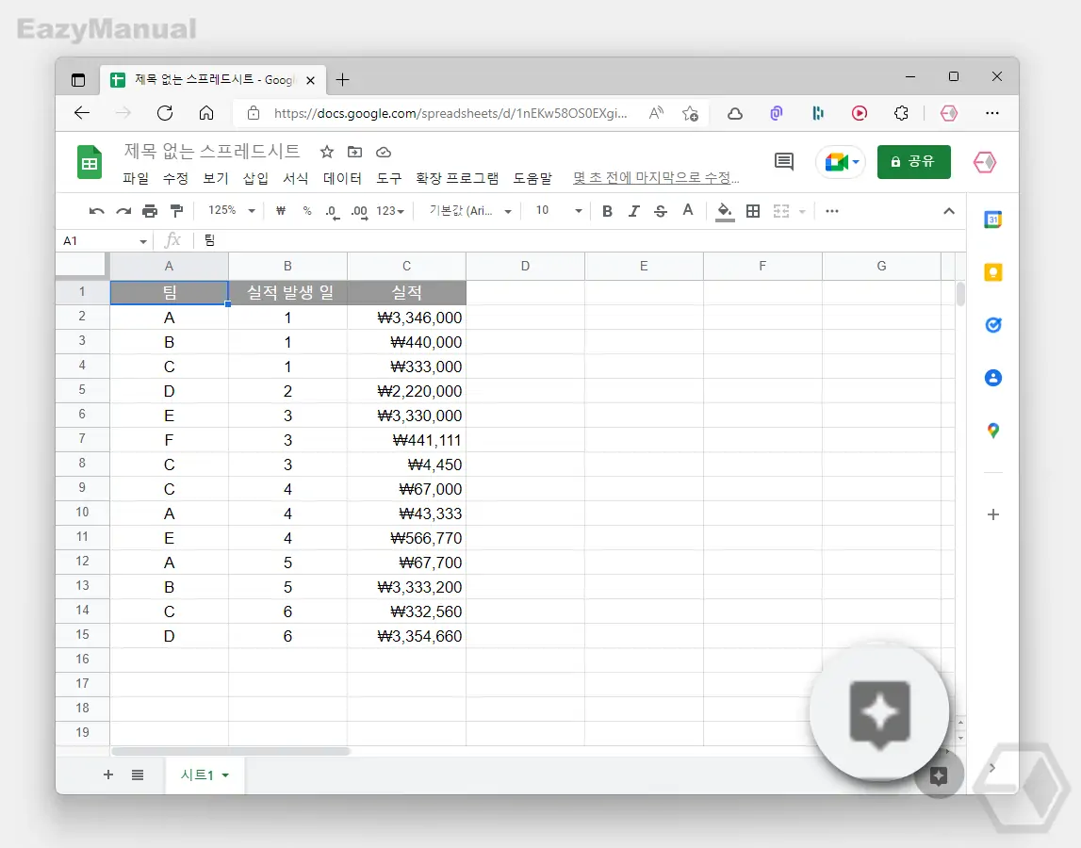Toggle bold formatting

click(607, 211)
